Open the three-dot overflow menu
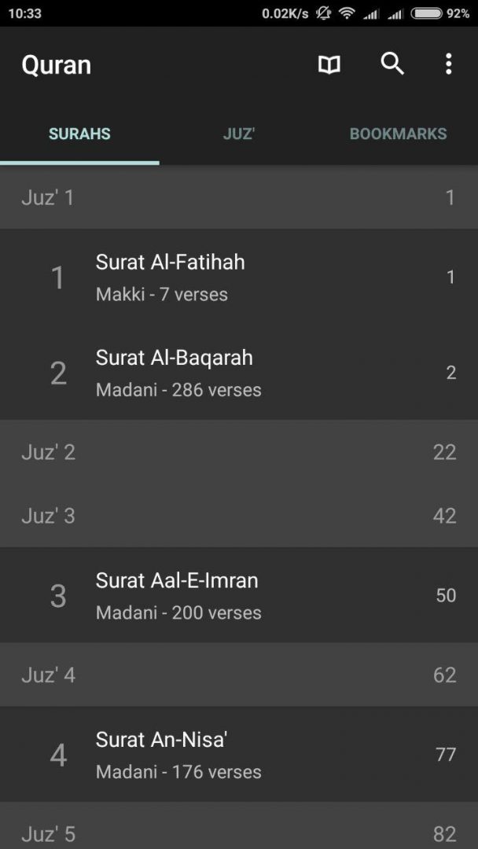This screenshot has height=849, width=478. point(448,64)
